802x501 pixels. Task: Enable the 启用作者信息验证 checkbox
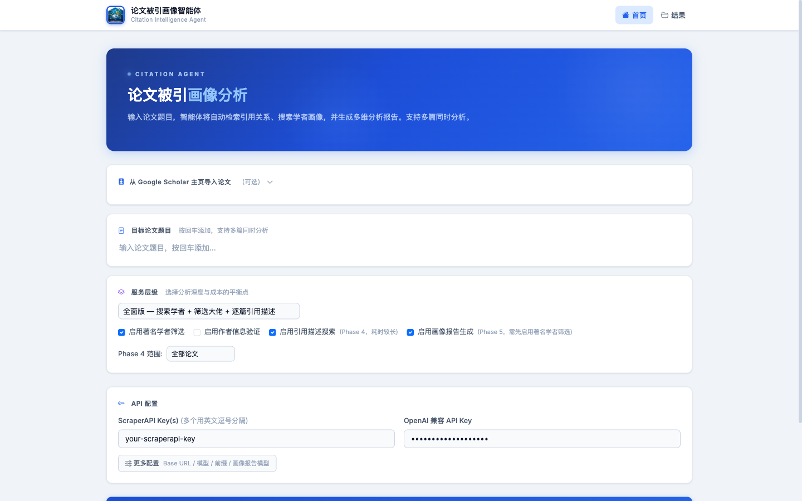[197, 332]
